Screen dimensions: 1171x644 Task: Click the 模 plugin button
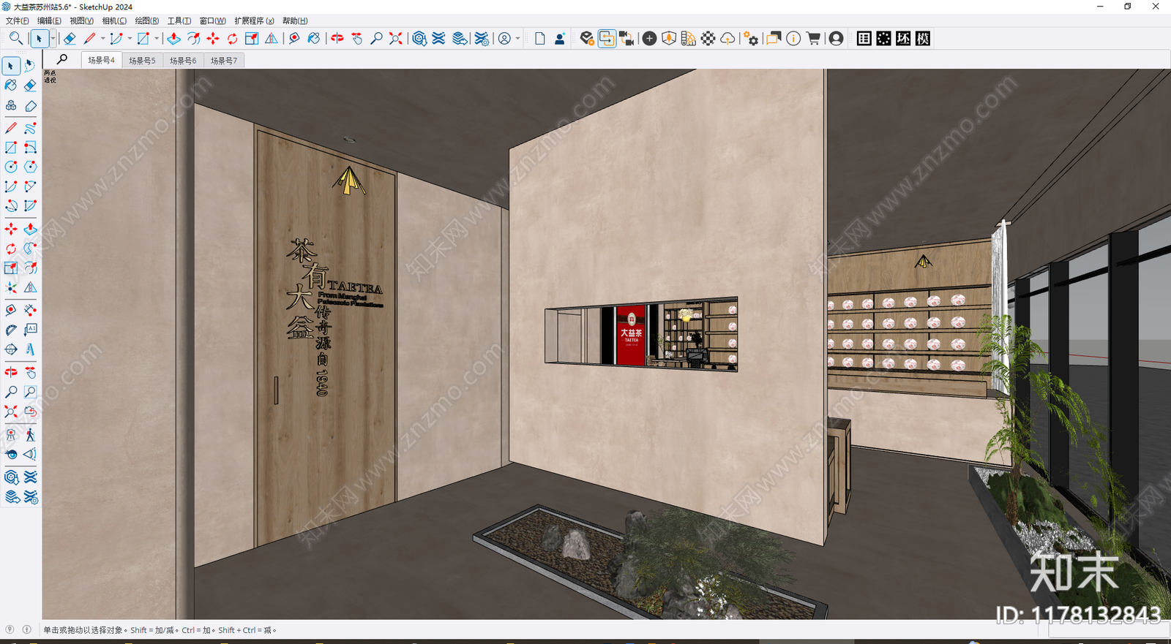(923, 39)
